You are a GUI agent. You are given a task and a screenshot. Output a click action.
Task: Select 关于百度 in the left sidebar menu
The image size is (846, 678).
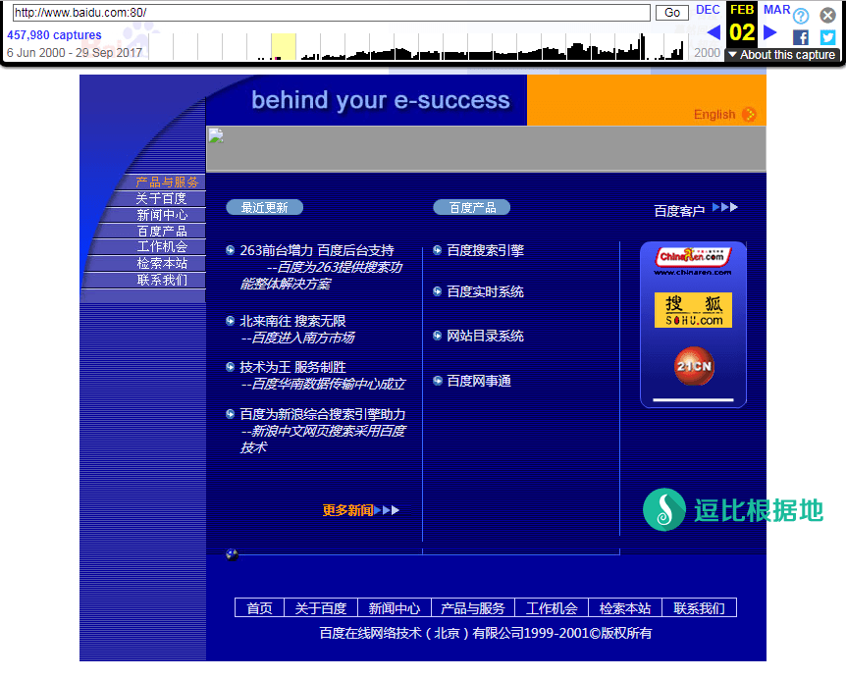pyautogui.click(x=161, y=198)
